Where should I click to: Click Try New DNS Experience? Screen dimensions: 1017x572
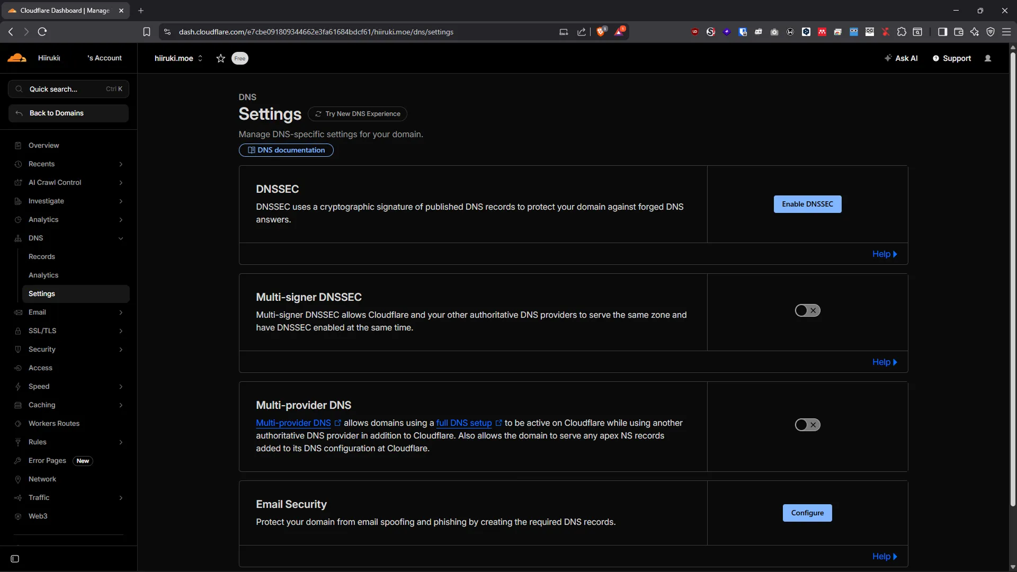tap(358, 114)
